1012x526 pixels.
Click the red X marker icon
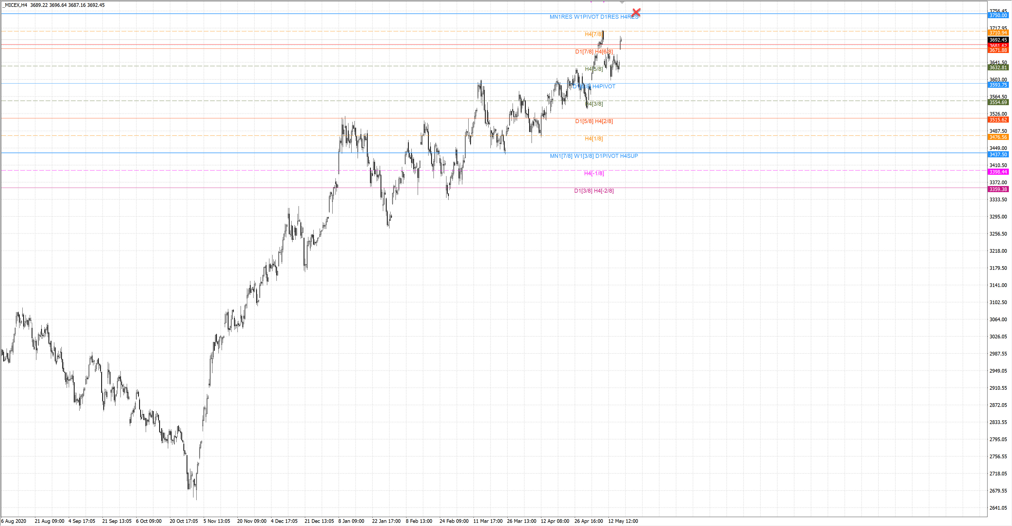(636, 13)
